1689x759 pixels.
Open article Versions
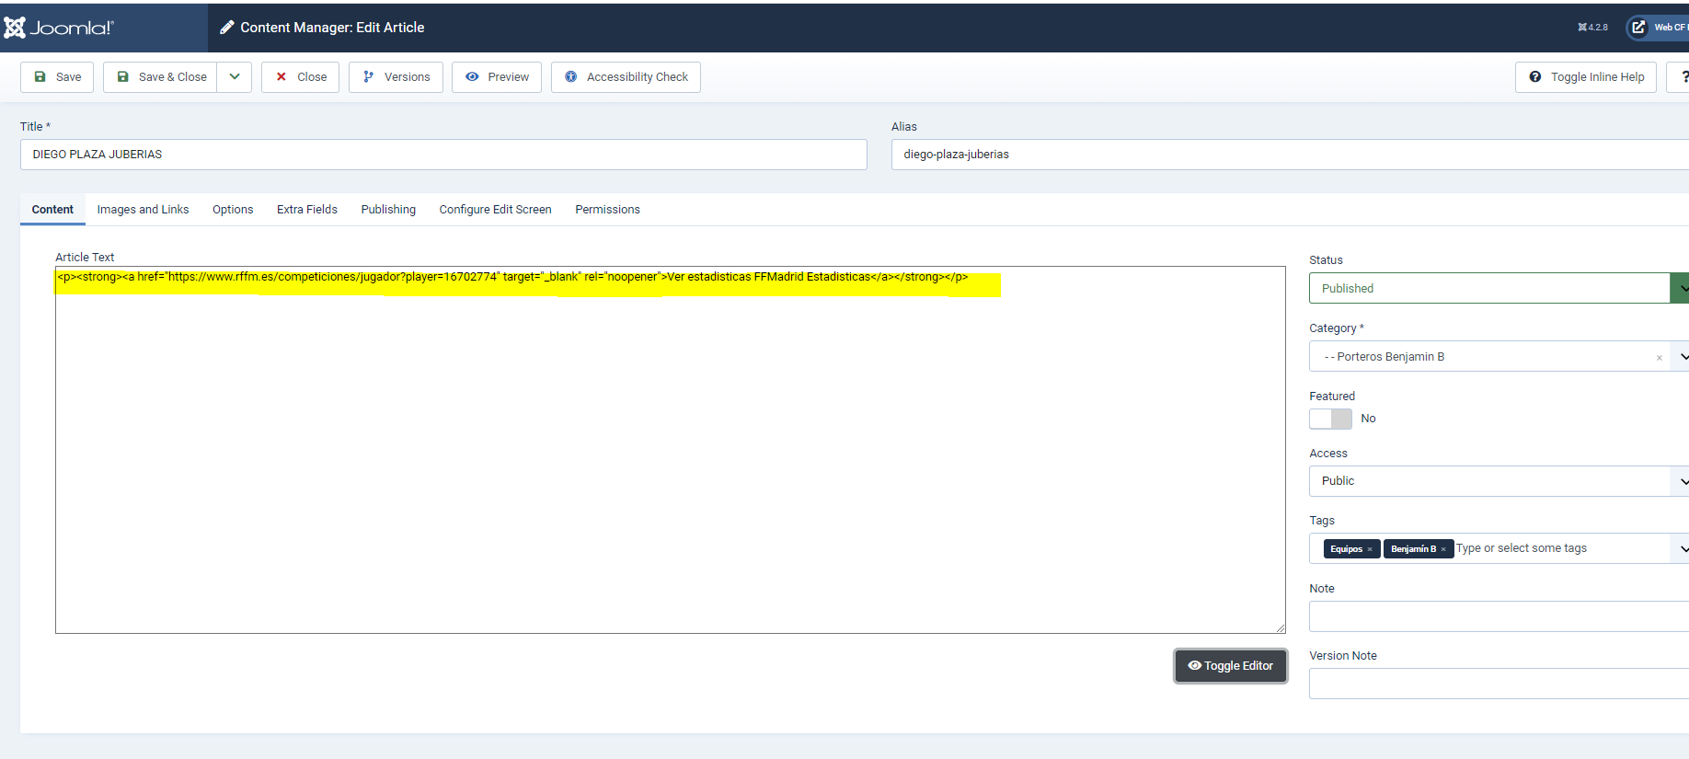pyautogui.click(x=396, y=77)
